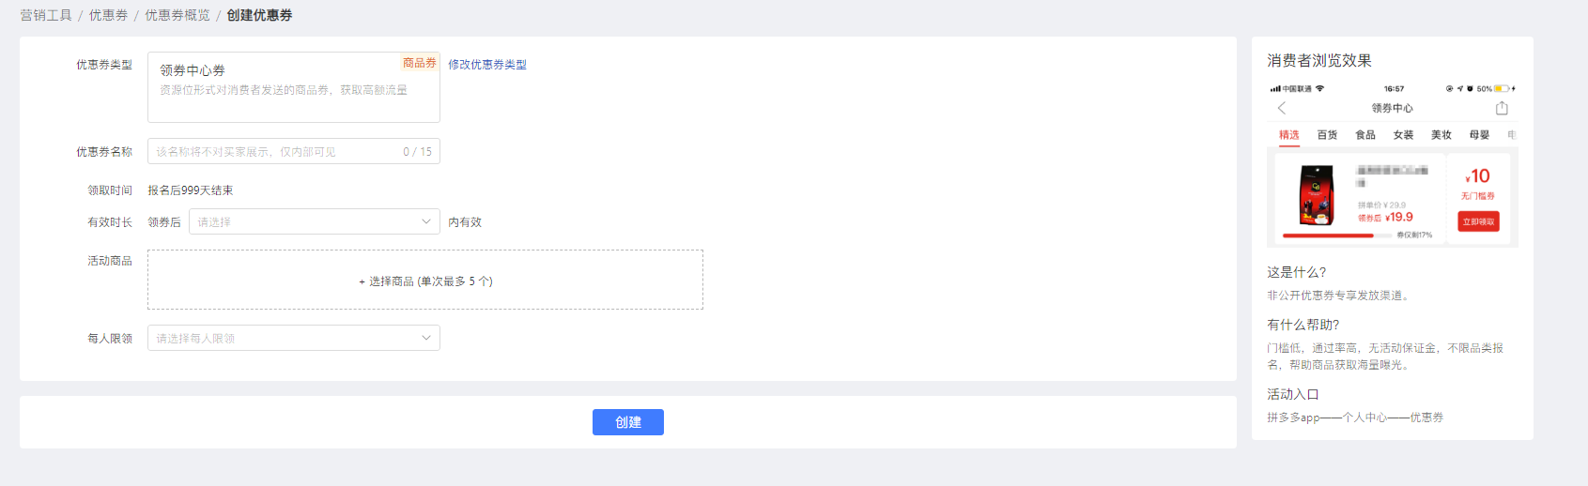Open the 女装 tab in preview

tap(1403, 135)
